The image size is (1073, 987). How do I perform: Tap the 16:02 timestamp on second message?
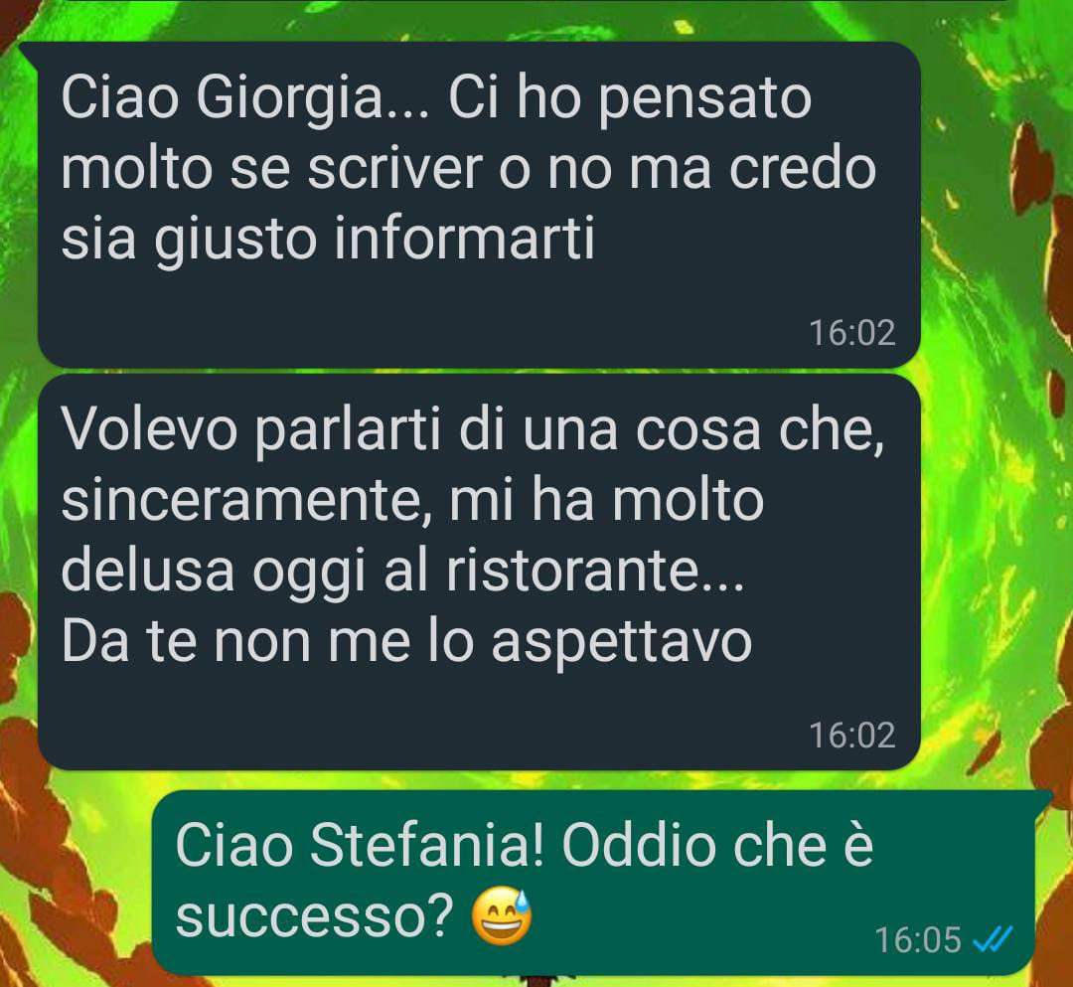click(852, 736)
